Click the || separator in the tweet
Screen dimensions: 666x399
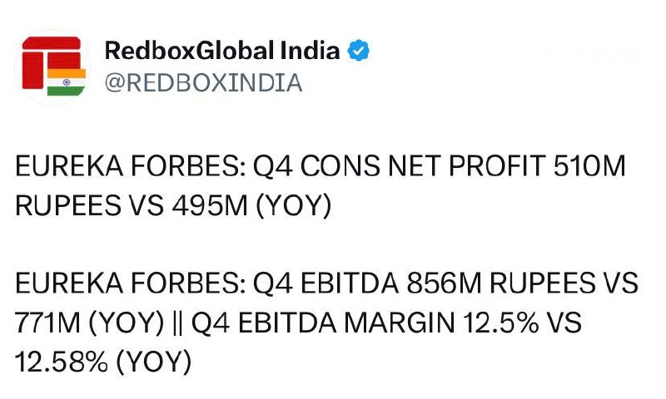(x=177, y=323)
